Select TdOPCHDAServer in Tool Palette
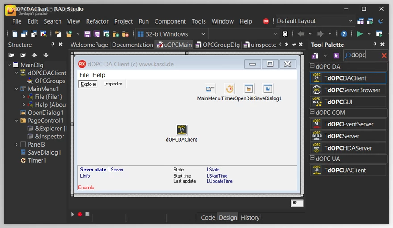Screen dimensions: 393x228 (348, 148)
